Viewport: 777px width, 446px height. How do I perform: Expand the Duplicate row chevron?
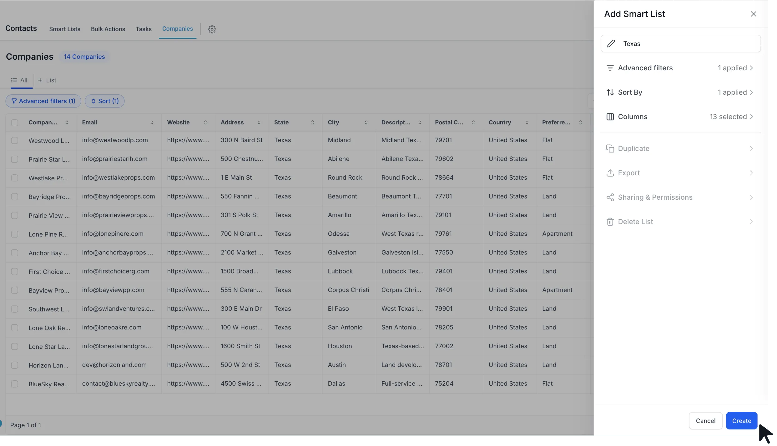click(751, 148)
